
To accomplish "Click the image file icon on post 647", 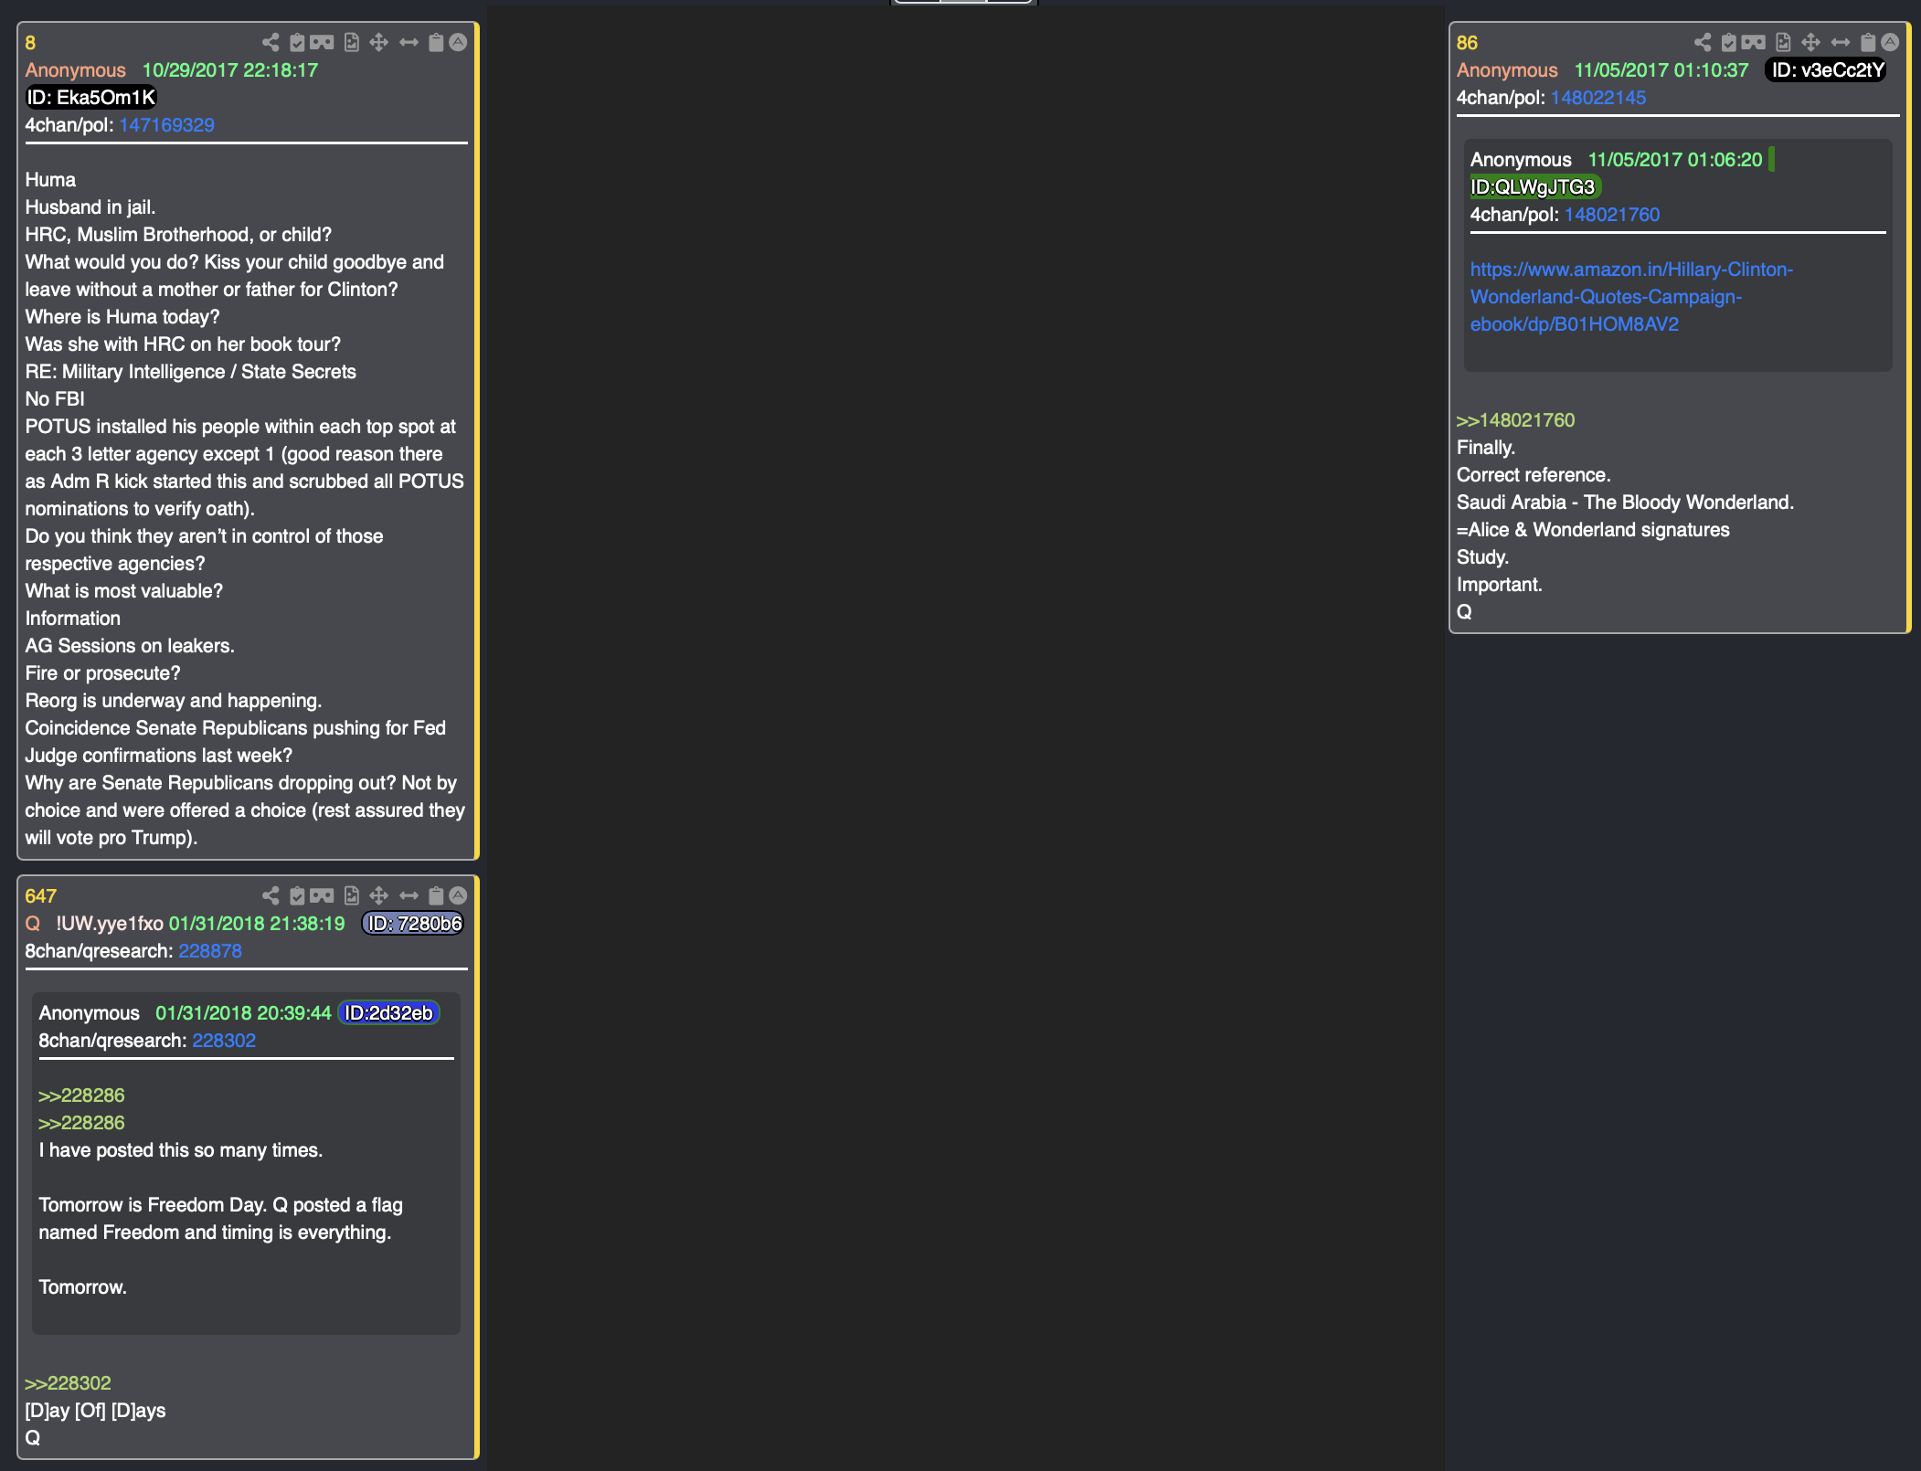I will coord(351,895).
